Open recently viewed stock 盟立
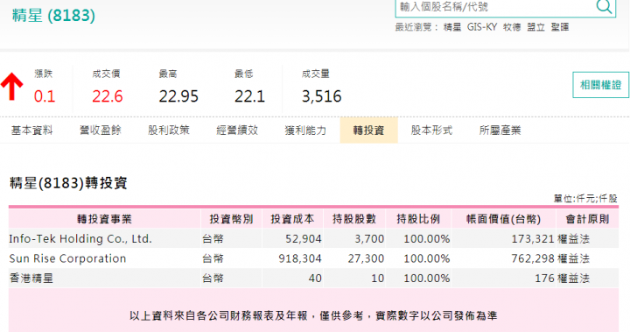The image size is (630, 332). point(535,27)
